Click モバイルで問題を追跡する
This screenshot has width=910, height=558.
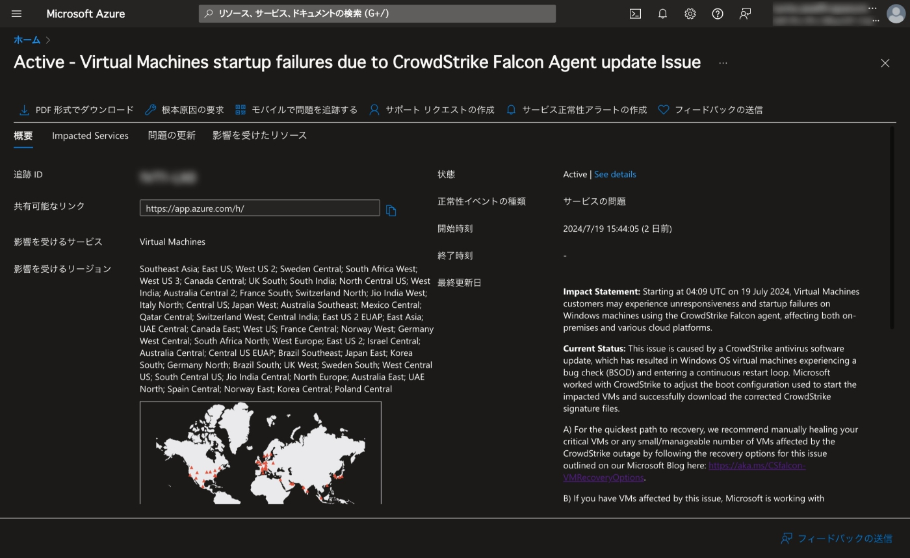(304, 110)
